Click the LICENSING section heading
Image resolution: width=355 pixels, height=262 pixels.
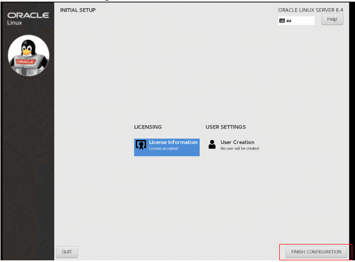pos(148,127)
